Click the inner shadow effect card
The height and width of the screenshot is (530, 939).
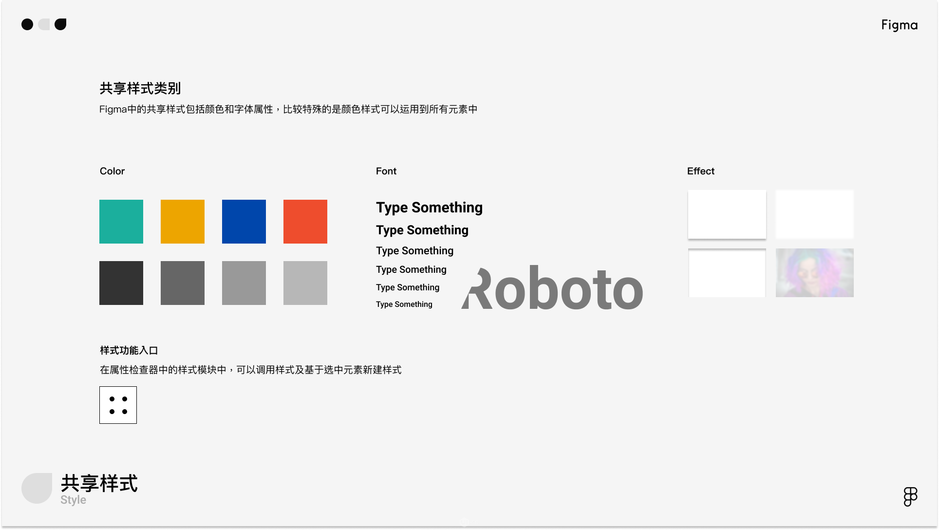tap(727, 273)
